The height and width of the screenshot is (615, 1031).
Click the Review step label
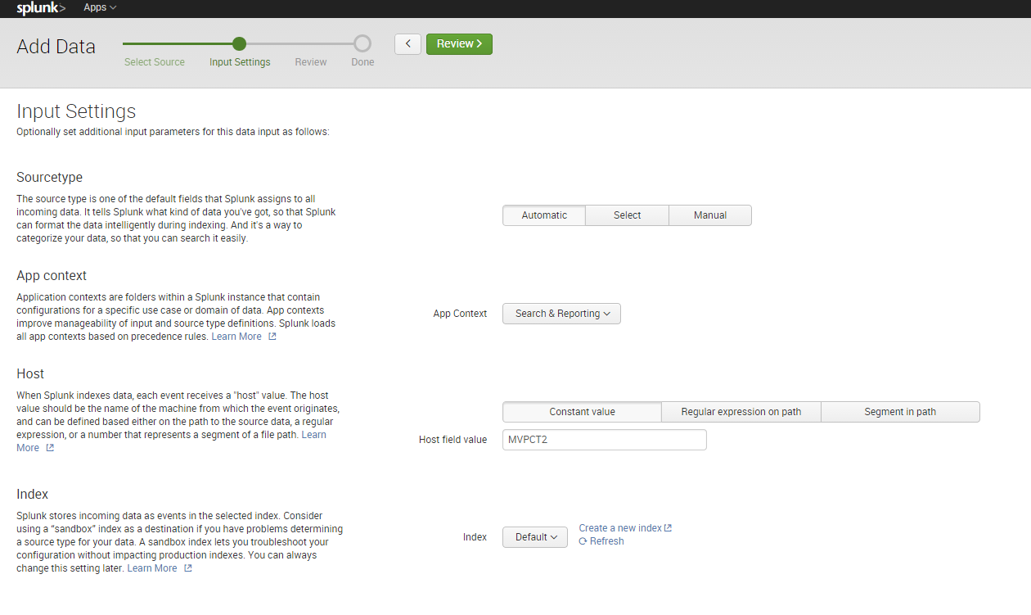click(x=311, y=62)
